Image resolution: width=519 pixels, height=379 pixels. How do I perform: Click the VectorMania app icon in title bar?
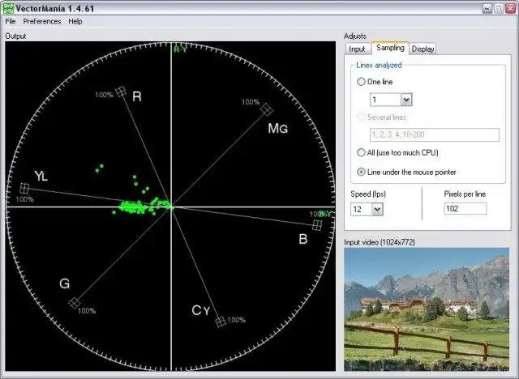pos(8,8)
